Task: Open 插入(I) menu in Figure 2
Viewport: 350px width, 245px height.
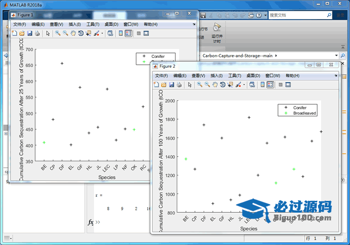Action: point(216,76)
